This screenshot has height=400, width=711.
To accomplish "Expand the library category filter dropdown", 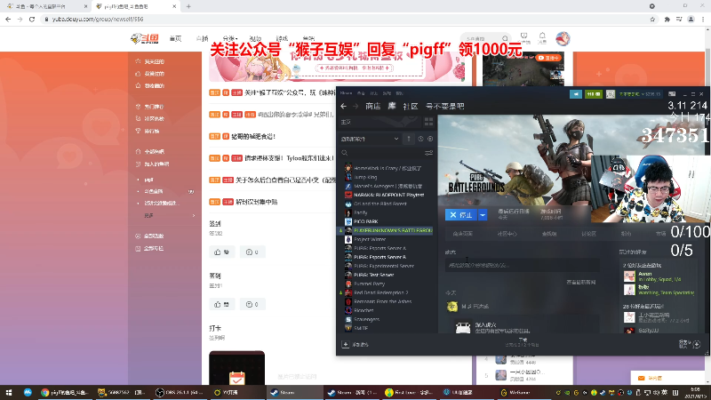I will tap(370, 139).
